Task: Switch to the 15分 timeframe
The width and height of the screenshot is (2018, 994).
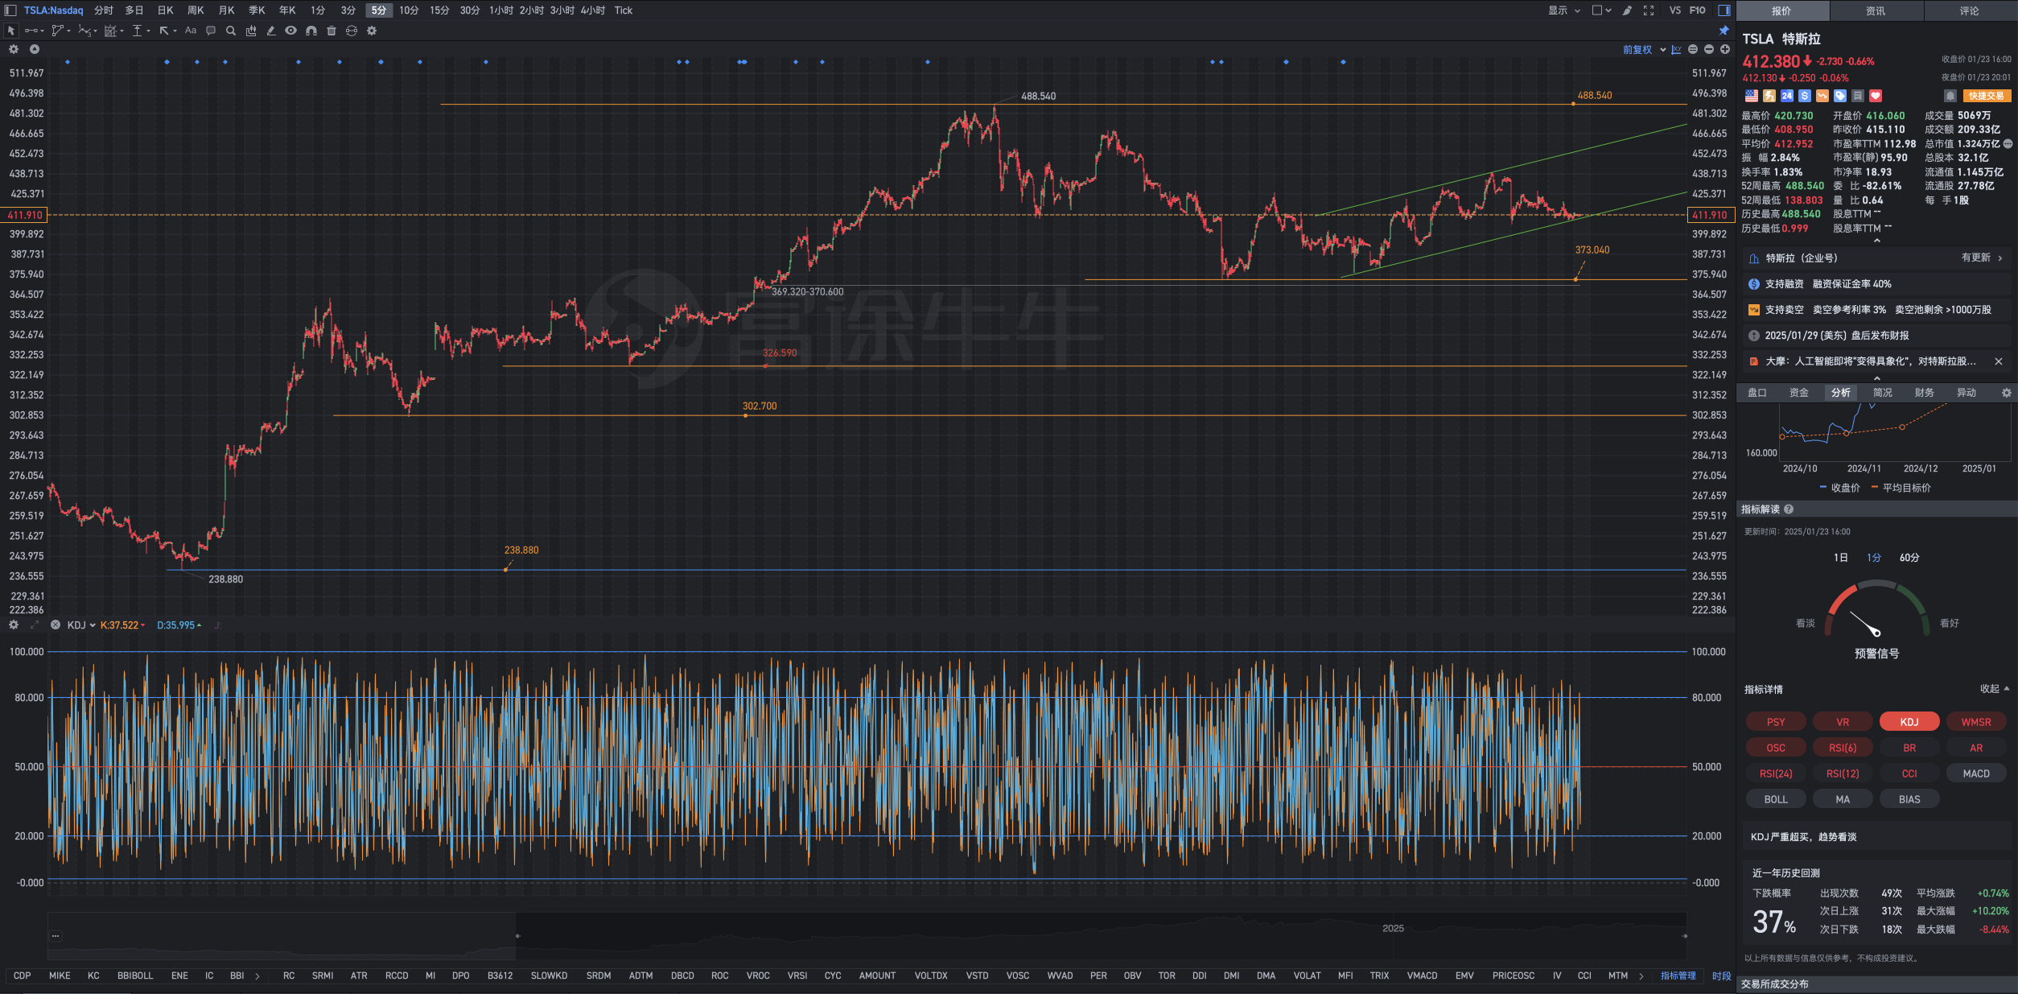Action: 439,10
